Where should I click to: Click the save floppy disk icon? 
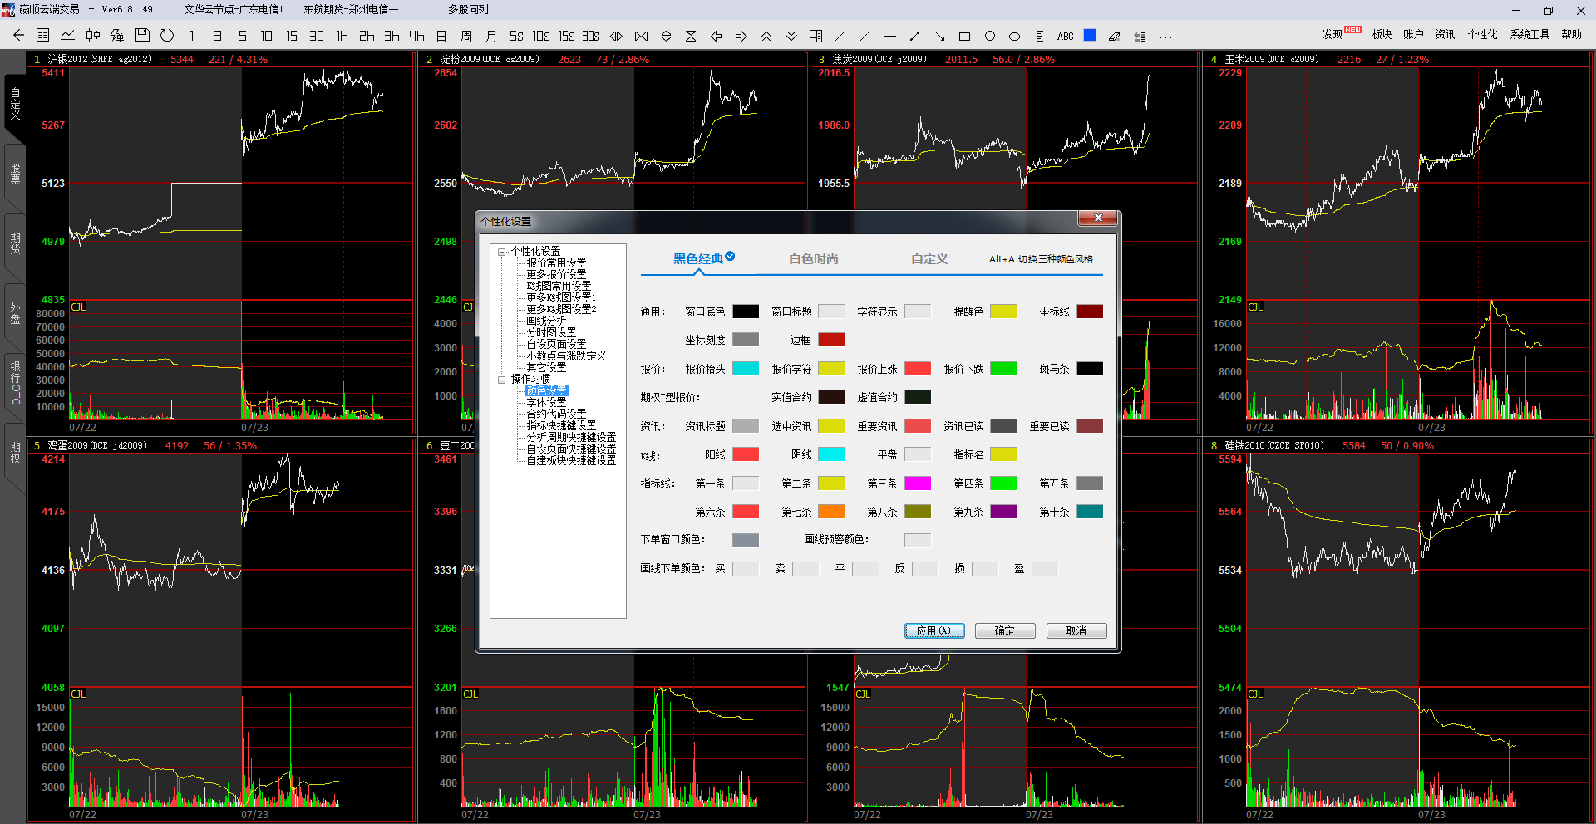pyautogui.click(x=142, y=36)
